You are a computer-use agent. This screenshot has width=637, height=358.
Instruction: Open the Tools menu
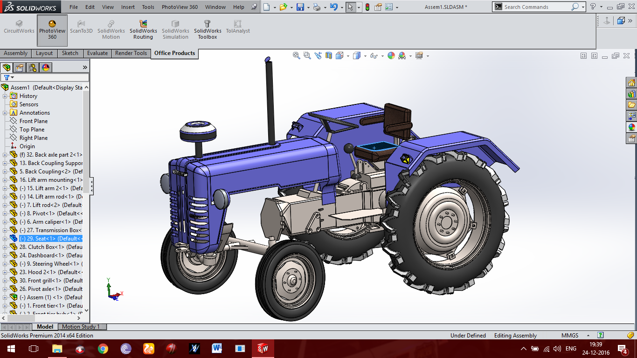[x=148, y=7]
